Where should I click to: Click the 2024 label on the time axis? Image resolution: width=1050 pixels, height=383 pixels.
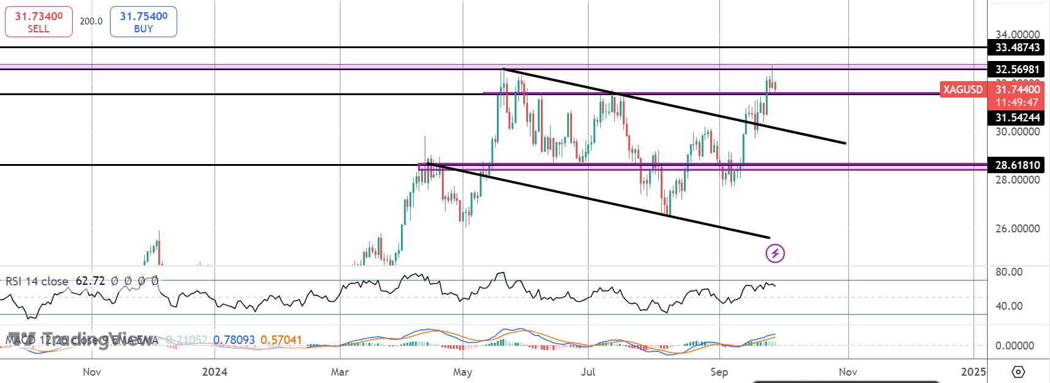click(x=215, y=371)
